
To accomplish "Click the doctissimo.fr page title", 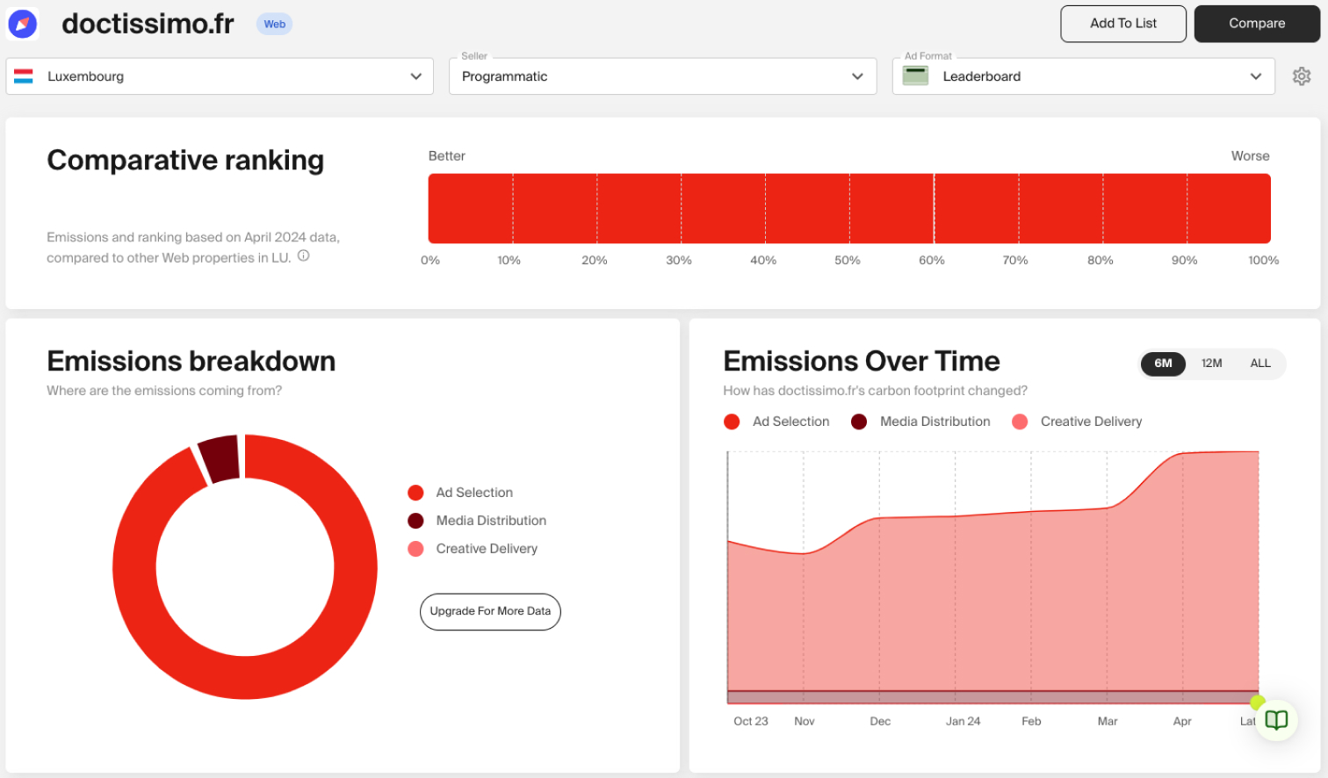I will pyautogui.click(x=148, y=24).
